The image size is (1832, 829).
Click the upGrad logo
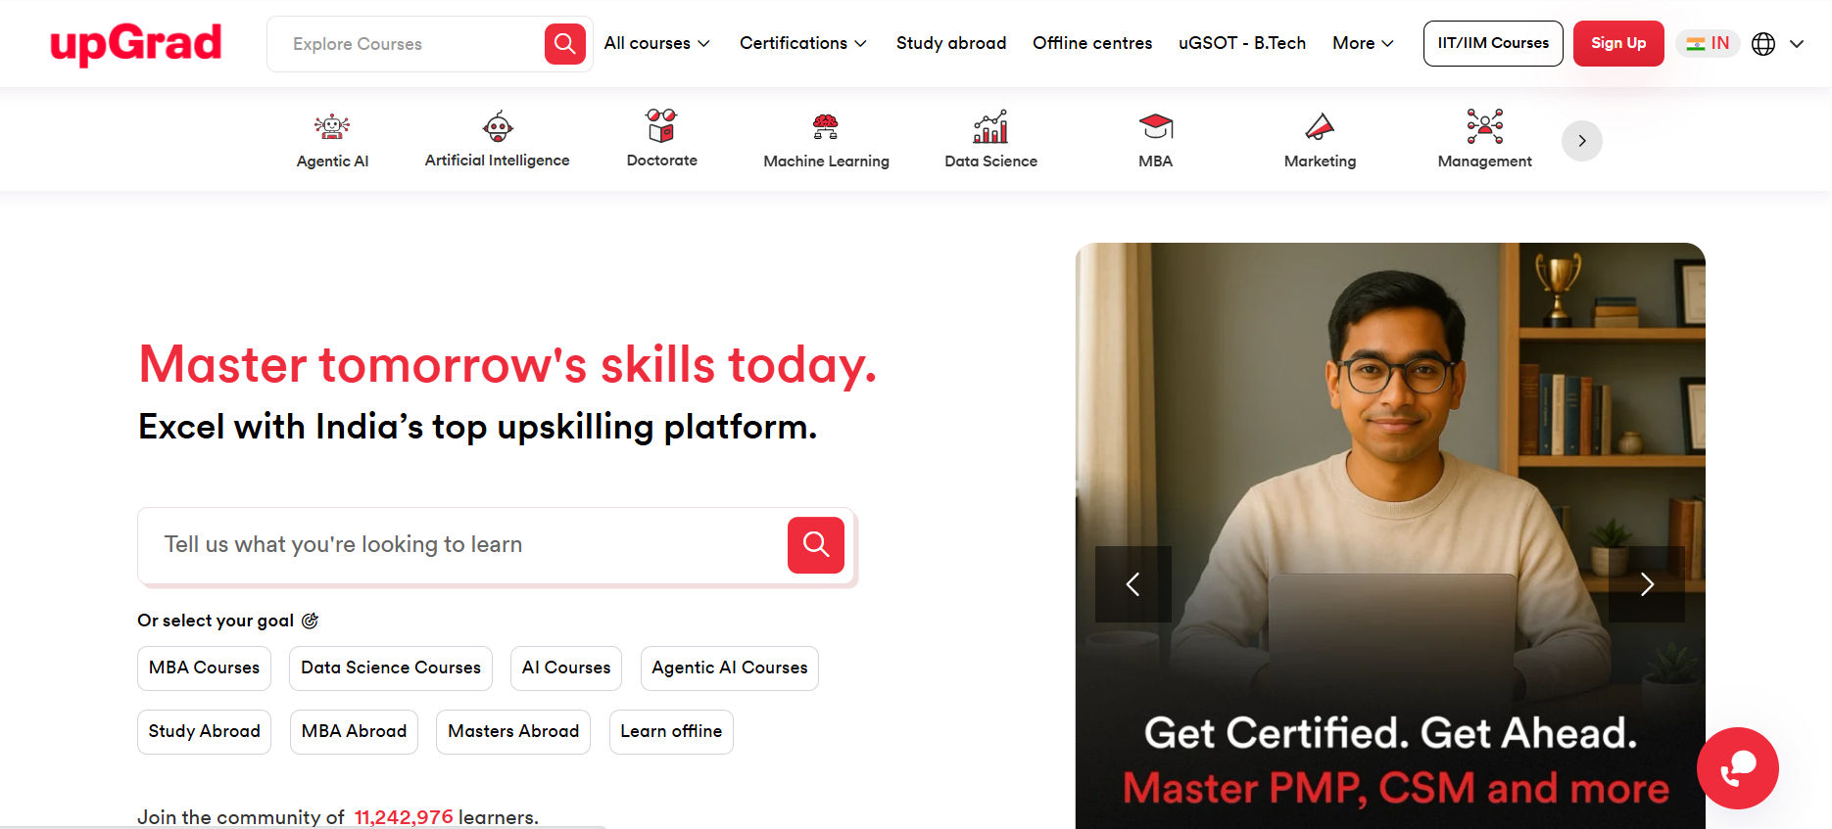[136, 44]
